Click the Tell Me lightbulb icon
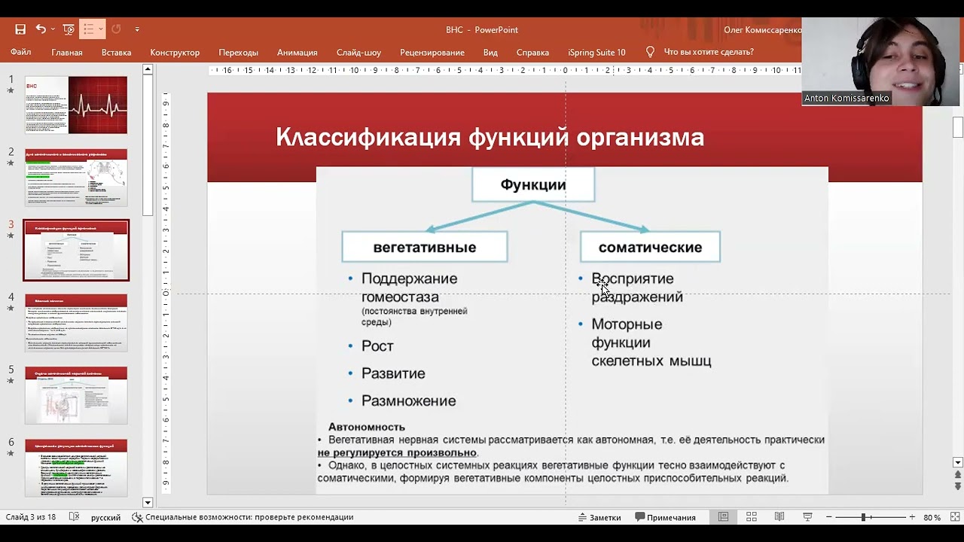964x542 pixels. 650,52
